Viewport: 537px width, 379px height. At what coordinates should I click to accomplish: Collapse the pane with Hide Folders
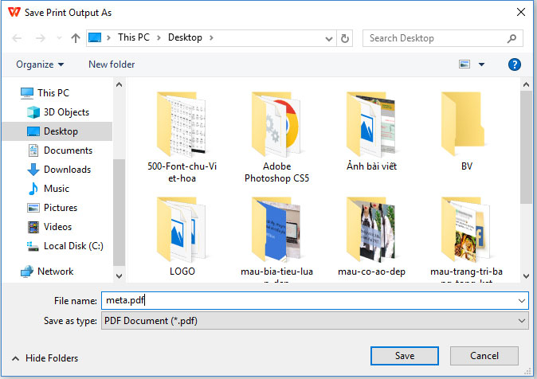(x=45, y=358)
